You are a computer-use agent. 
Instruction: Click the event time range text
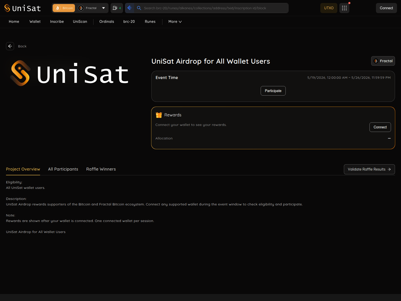[349, 78]
